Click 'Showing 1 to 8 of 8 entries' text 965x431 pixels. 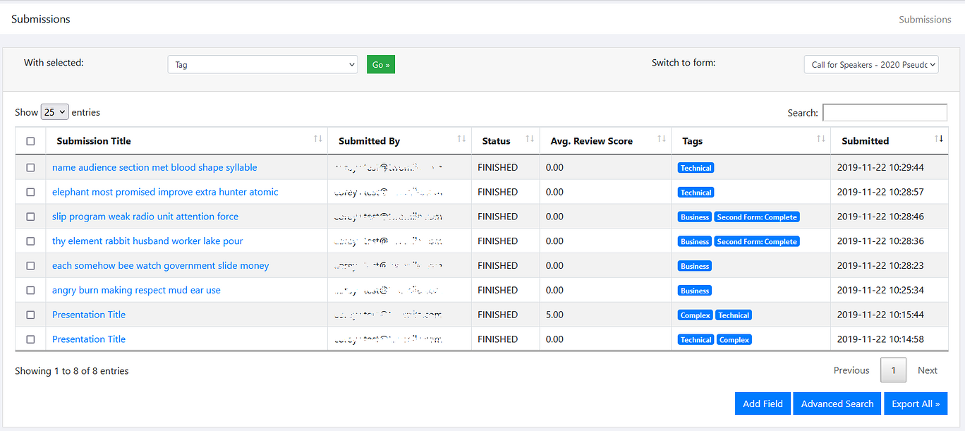click(72, 370)
